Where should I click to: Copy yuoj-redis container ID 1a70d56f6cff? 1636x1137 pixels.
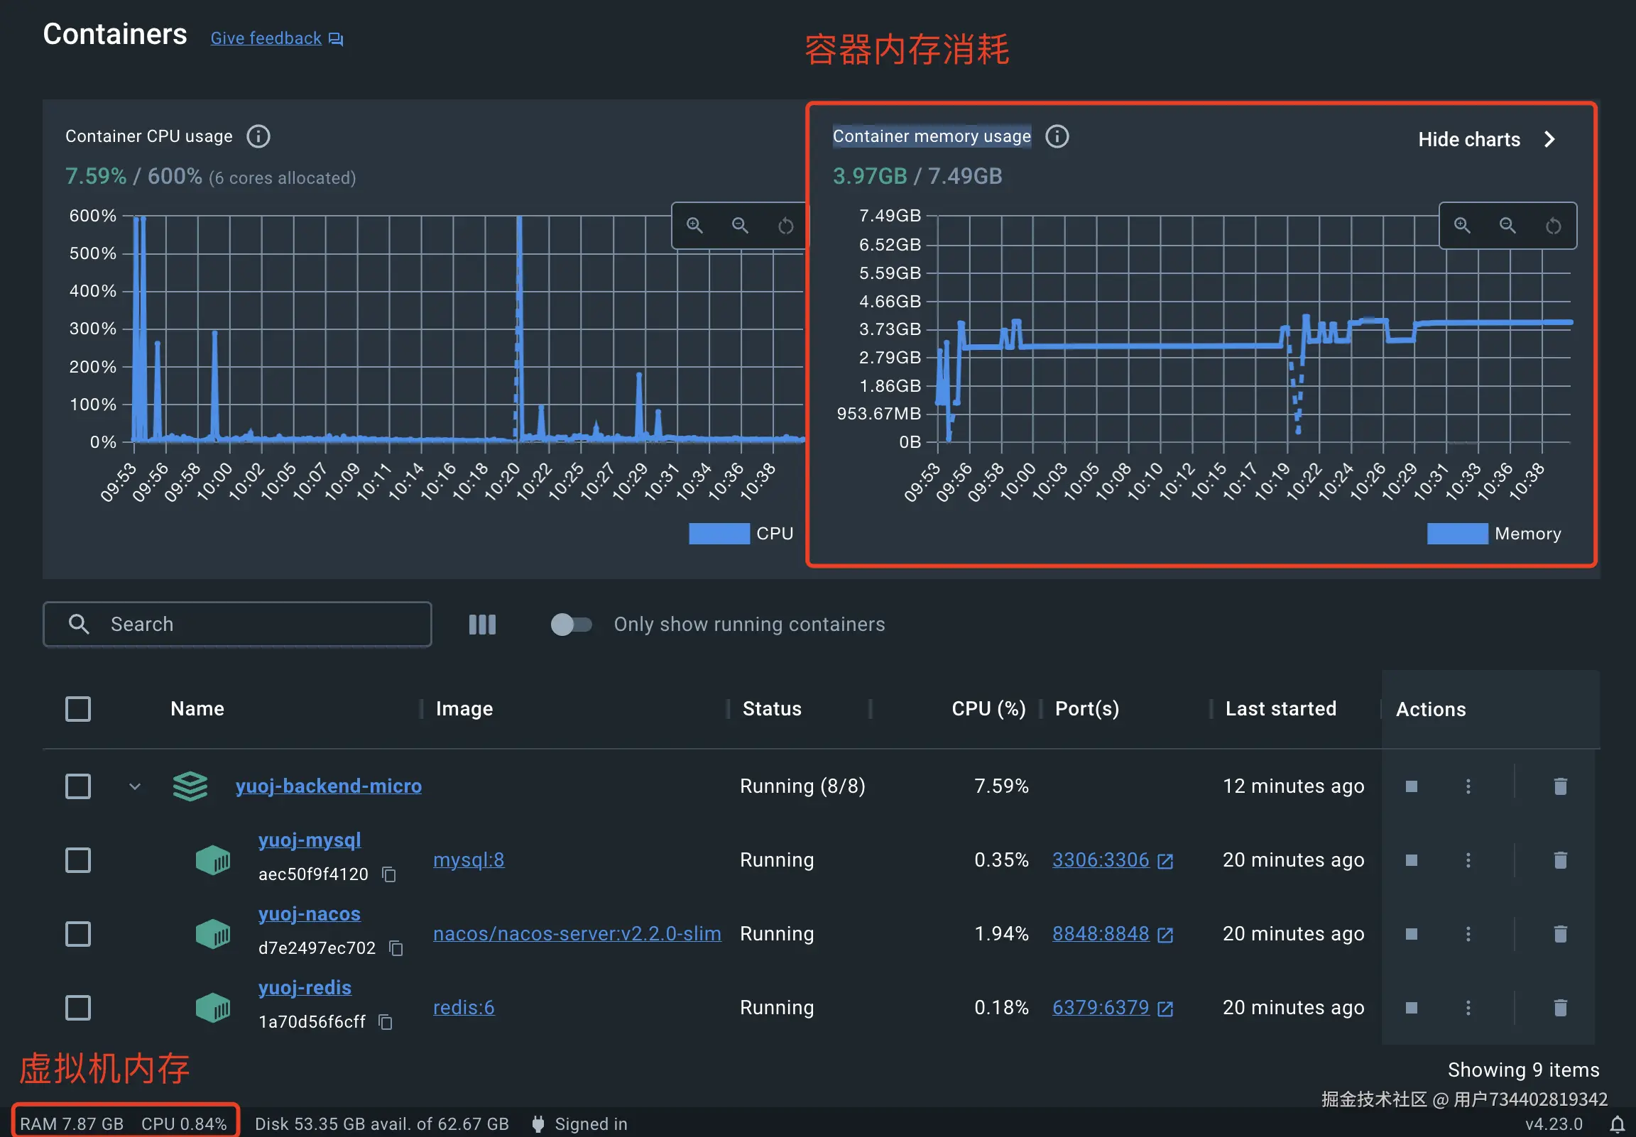(x=386, y=1023)
